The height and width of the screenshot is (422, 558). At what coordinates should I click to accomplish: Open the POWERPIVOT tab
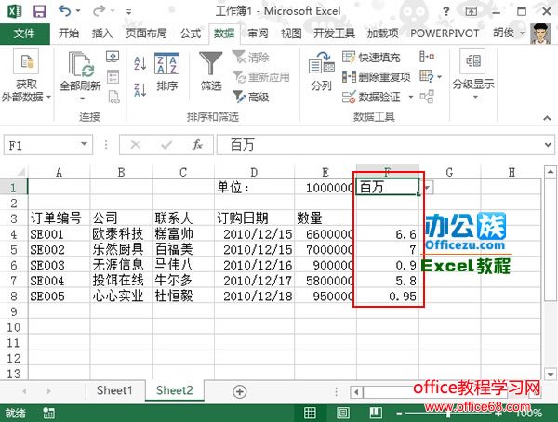tap(445, 33)
